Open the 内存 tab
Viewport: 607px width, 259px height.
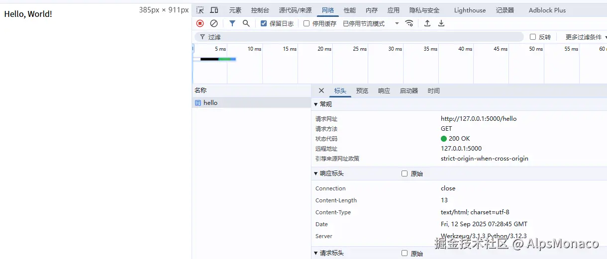tap(372, 10)
